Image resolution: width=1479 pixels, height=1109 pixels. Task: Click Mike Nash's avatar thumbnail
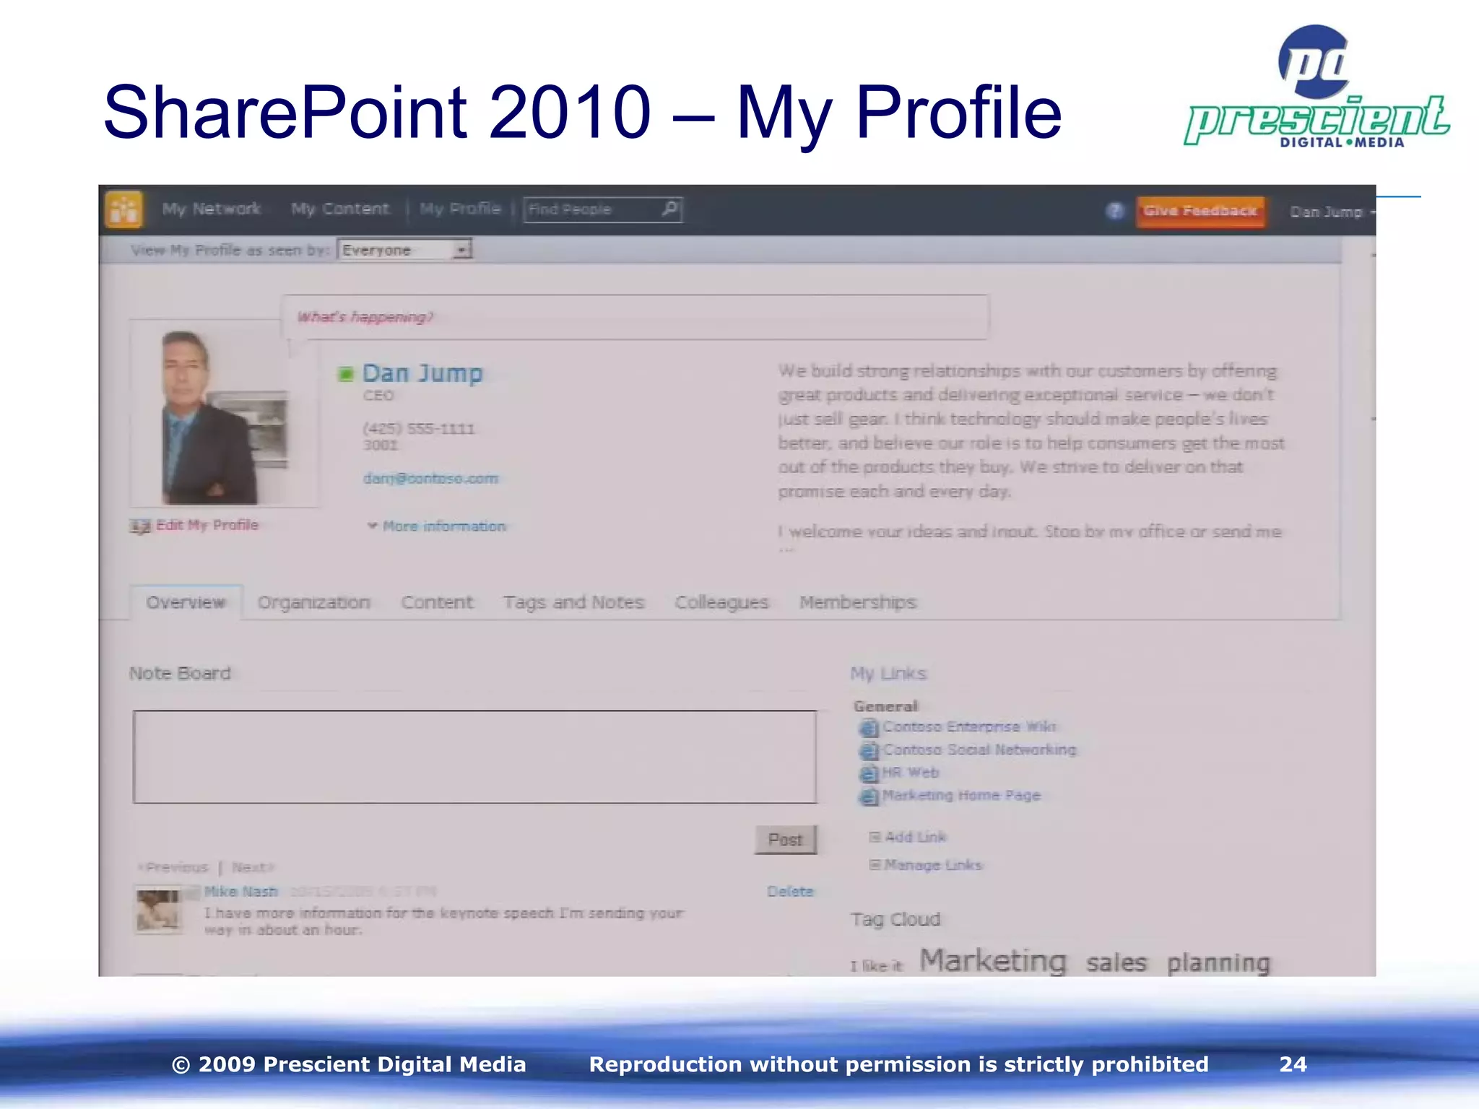click(158, 910)
